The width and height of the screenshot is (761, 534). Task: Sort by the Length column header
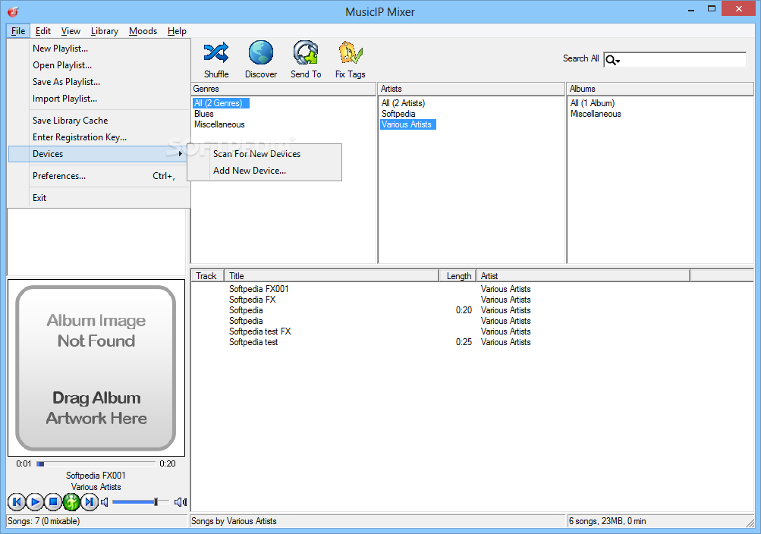point(458,276)
